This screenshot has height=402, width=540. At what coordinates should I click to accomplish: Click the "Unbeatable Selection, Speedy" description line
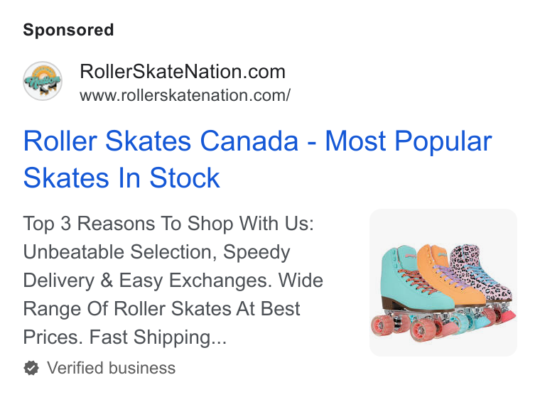157,252
